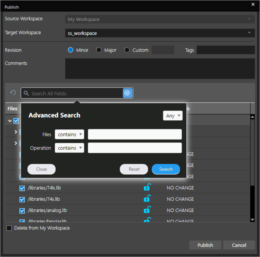260x257 pixels.
Task: Click unlock icon for /libraries/analog.lib
Action: [147, 210]
